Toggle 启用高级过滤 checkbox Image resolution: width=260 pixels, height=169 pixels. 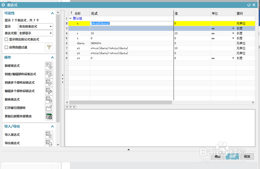[6, 47]
